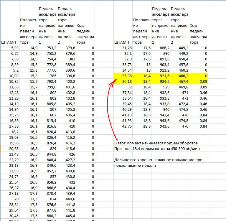The image size is (226, 221).
Task: Click the note 'При пол. 18,4 подымаются'
Action: [x=157, y=149]
